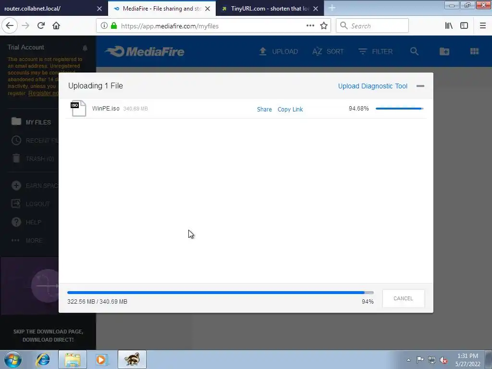Open the Windows Start menu
492x369 pixels.
coord(13,359)
